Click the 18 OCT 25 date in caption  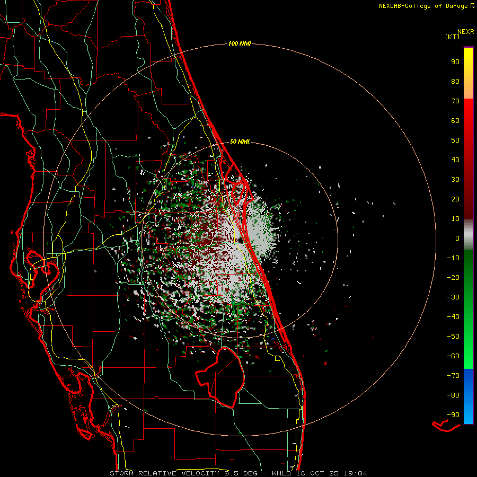[x=317, y=473]
